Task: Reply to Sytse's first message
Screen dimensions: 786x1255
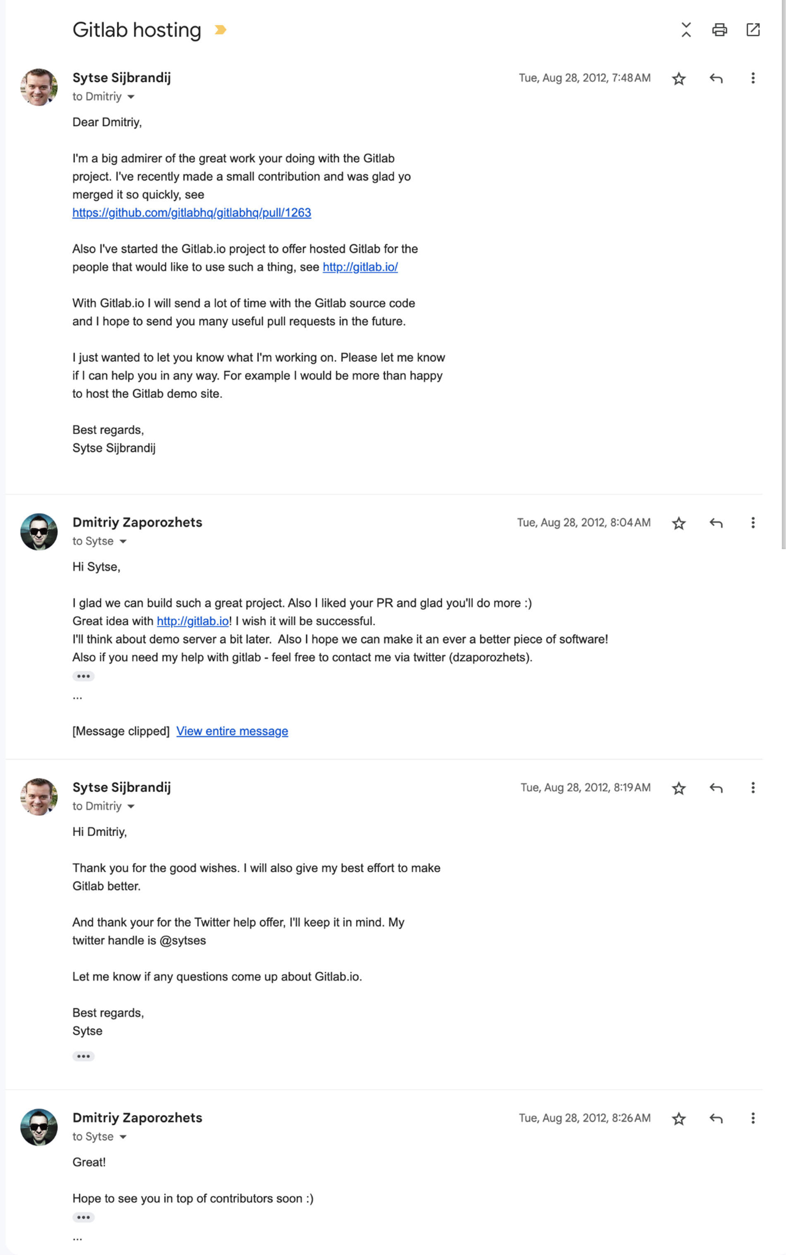Action: (x=716, y=78)
